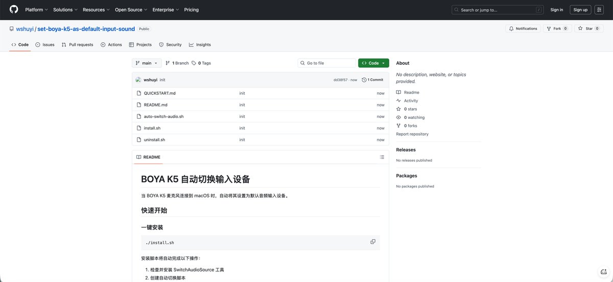
Task: View the 1 Branch list
Action: tap(177, 63)
